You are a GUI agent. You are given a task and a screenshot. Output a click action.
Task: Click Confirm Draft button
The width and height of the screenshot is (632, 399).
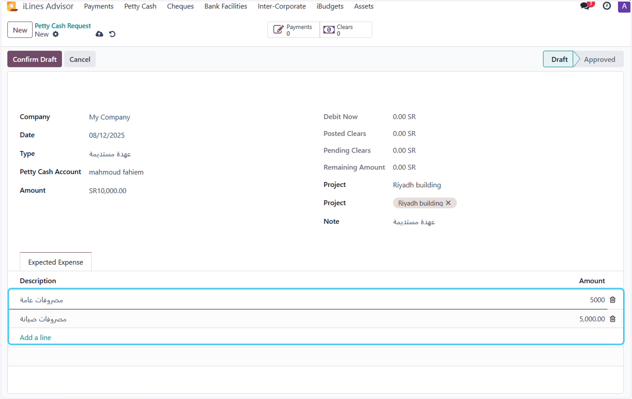coord(35,59)
